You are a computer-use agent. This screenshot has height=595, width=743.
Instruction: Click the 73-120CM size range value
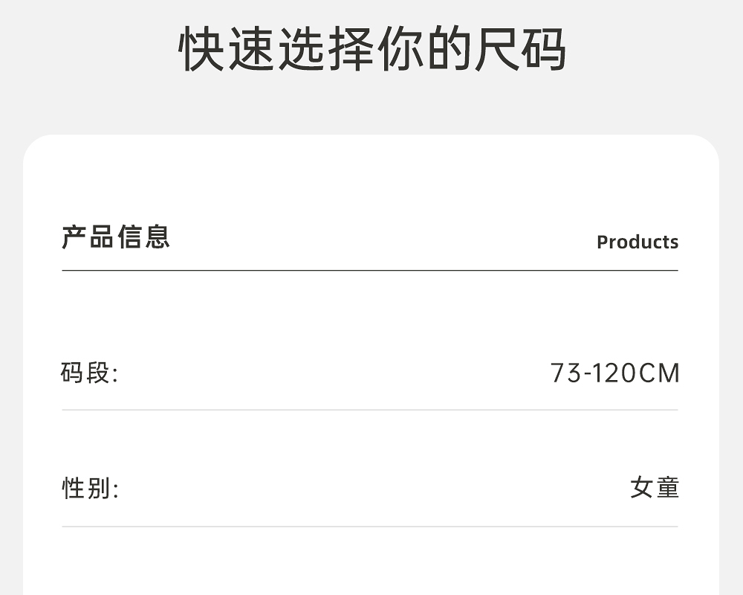point(614,373)
